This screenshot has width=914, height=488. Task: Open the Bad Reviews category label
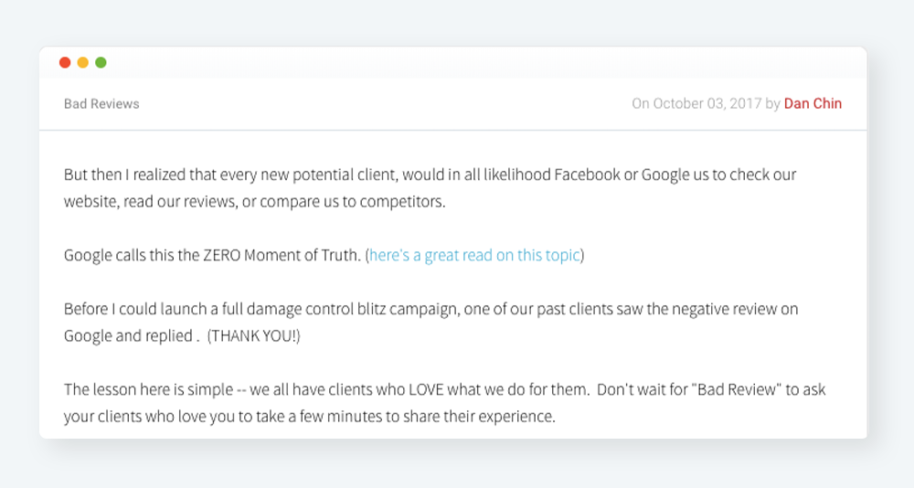(101, 104)
